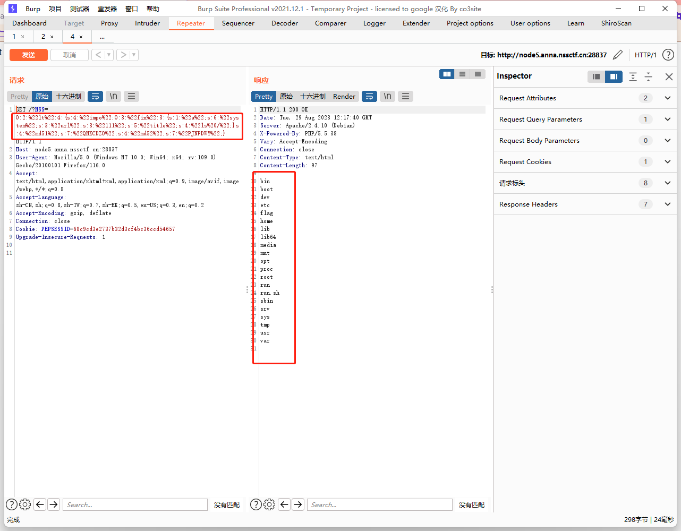Click the 取消 cancel button

pyautogui.click(x=70, y=55)
